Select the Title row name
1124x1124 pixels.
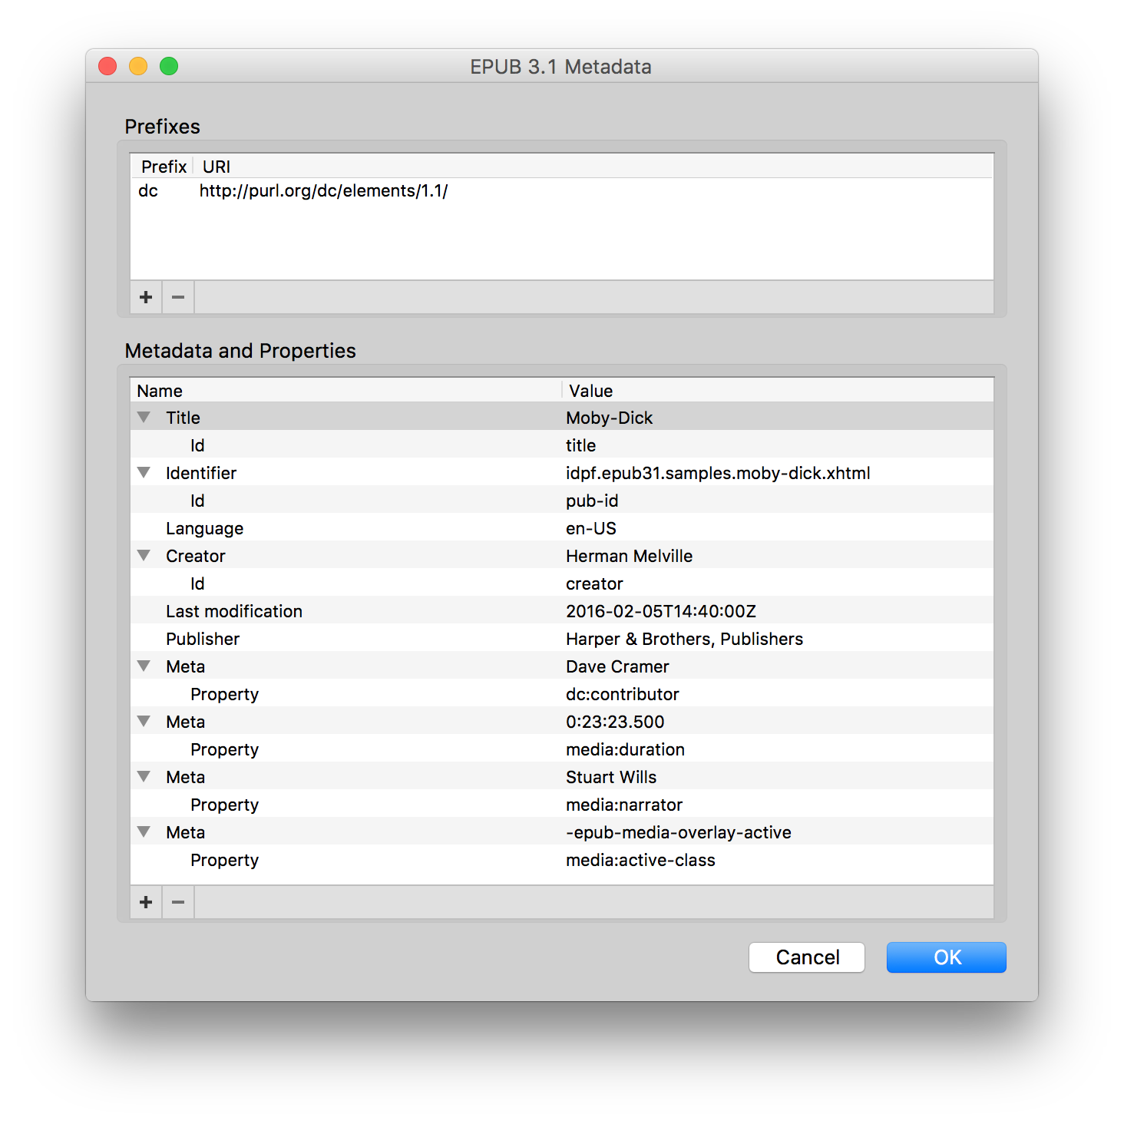click(183, 418)
